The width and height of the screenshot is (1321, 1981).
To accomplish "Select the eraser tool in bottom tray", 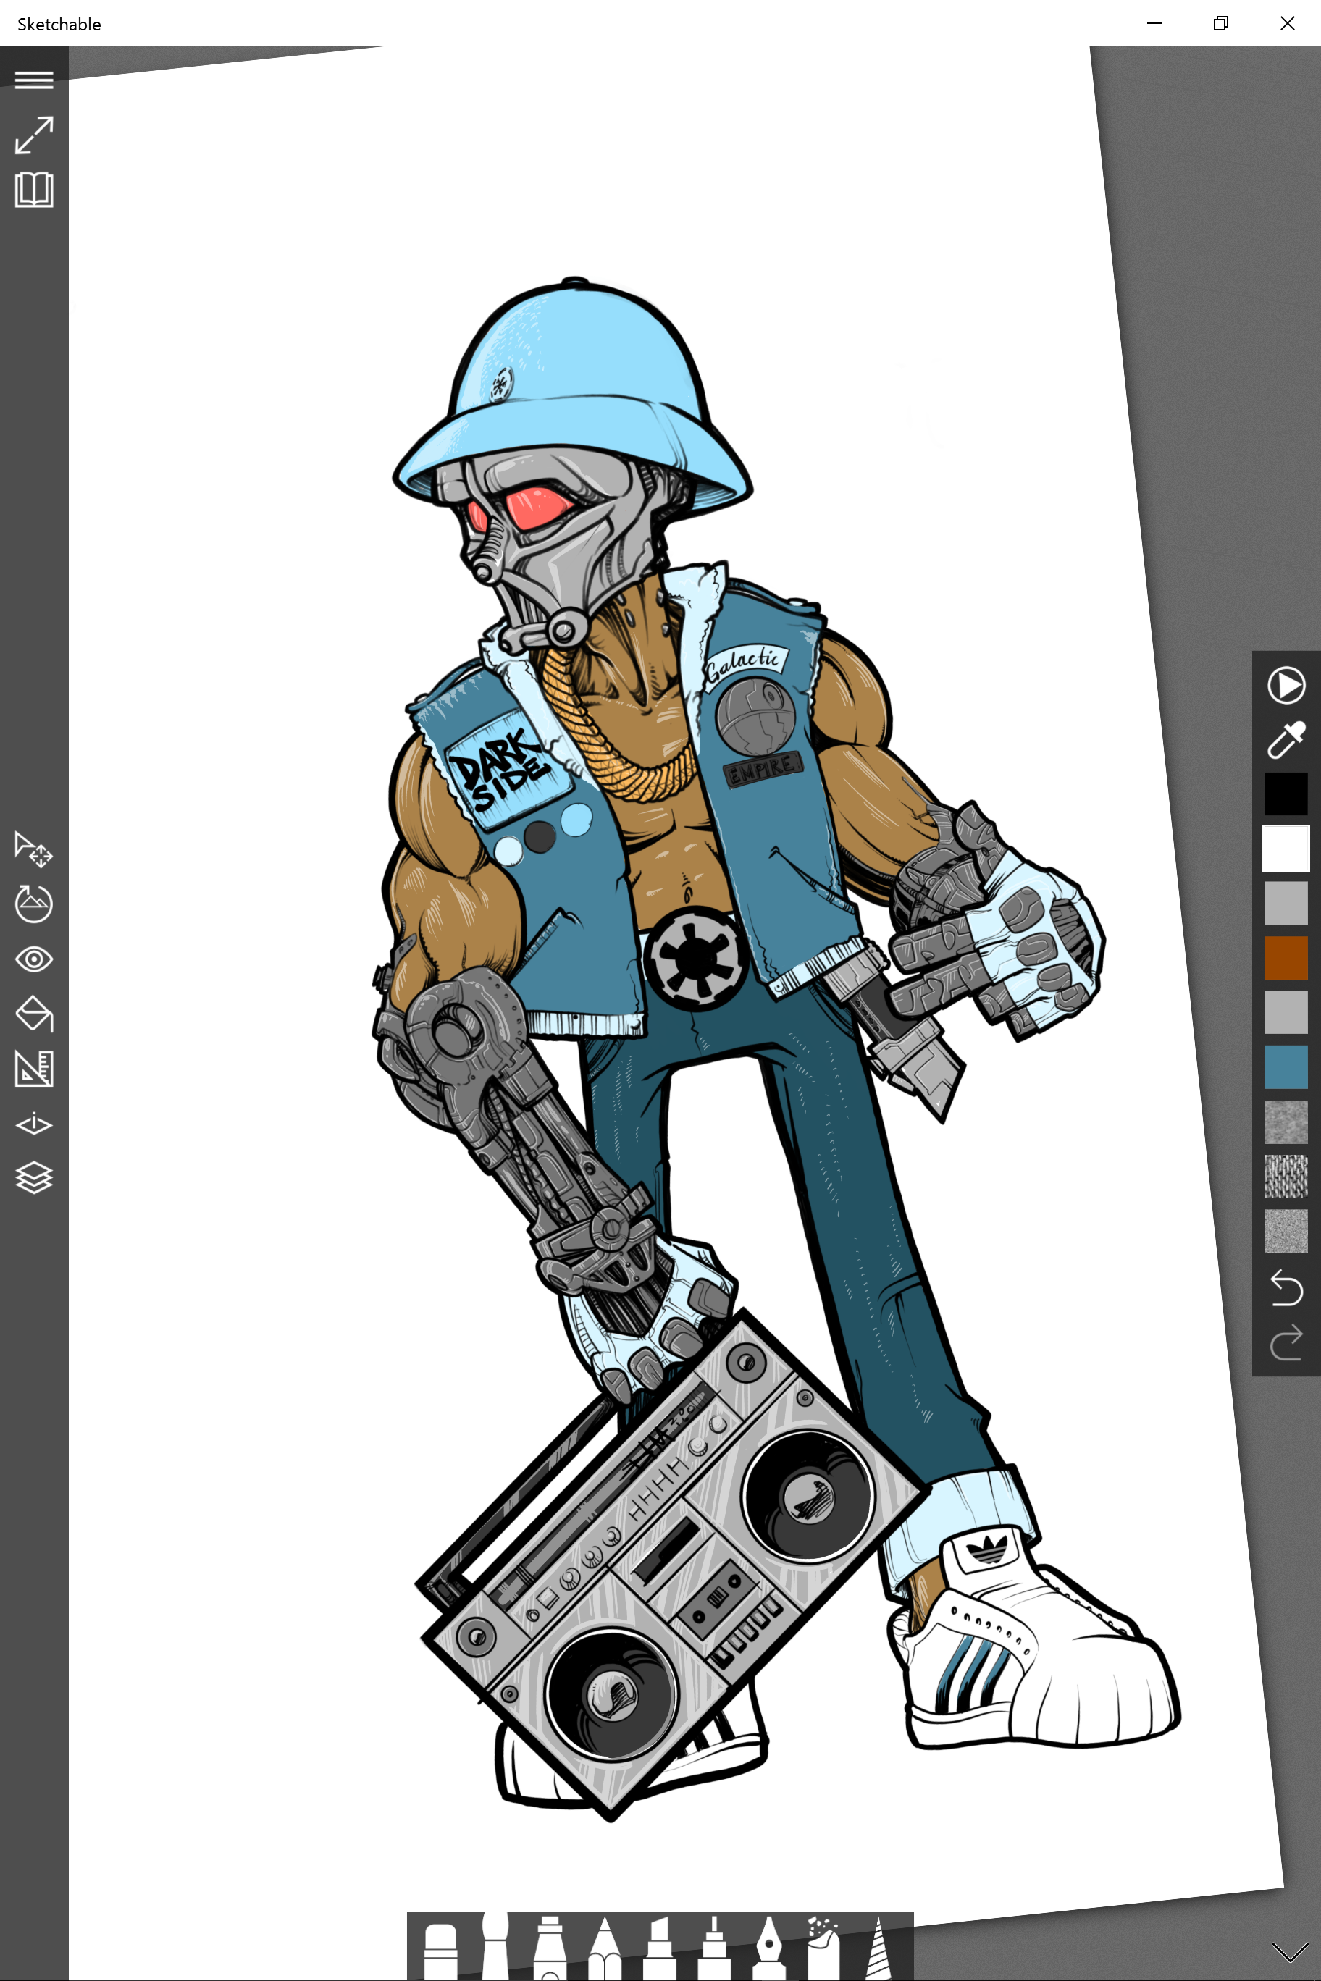I will 440,1950.
